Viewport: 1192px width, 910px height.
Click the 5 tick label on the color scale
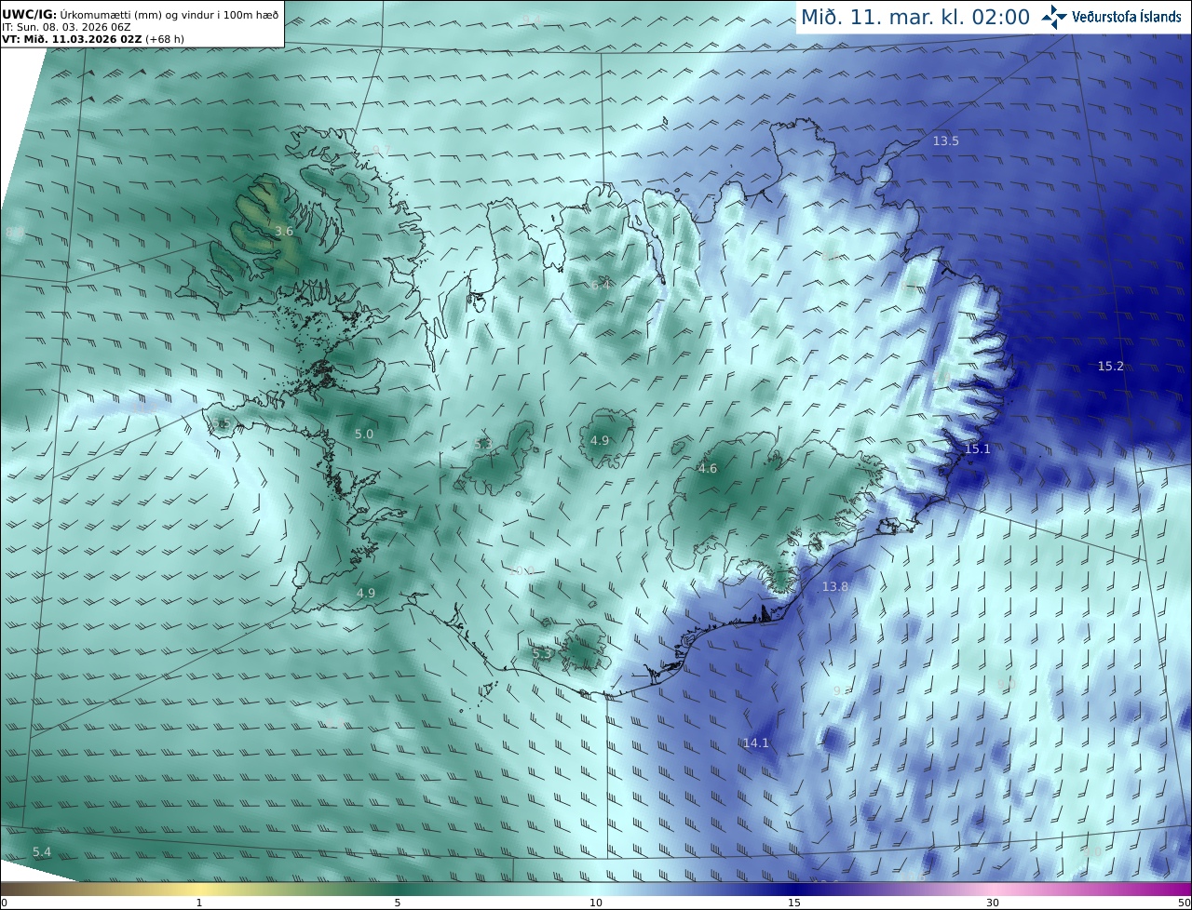[398, 903]
